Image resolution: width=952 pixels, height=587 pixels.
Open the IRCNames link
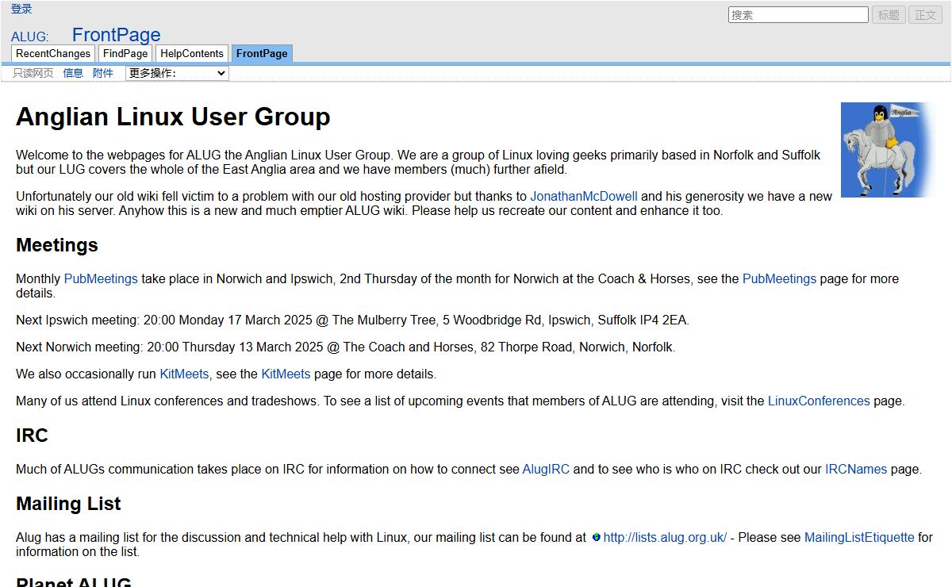(x=856, y=470)
